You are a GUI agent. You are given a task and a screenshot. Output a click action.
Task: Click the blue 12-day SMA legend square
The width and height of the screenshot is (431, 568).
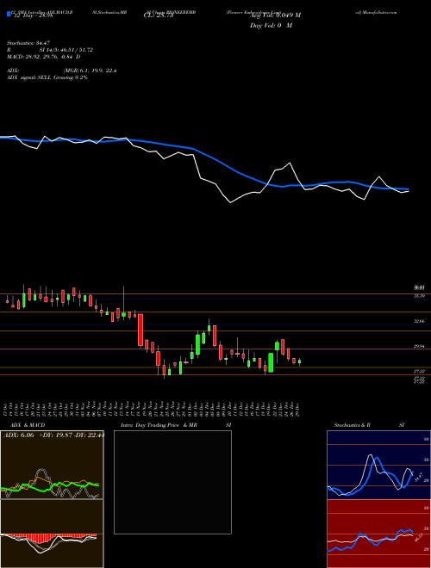[x=9, y=15]
